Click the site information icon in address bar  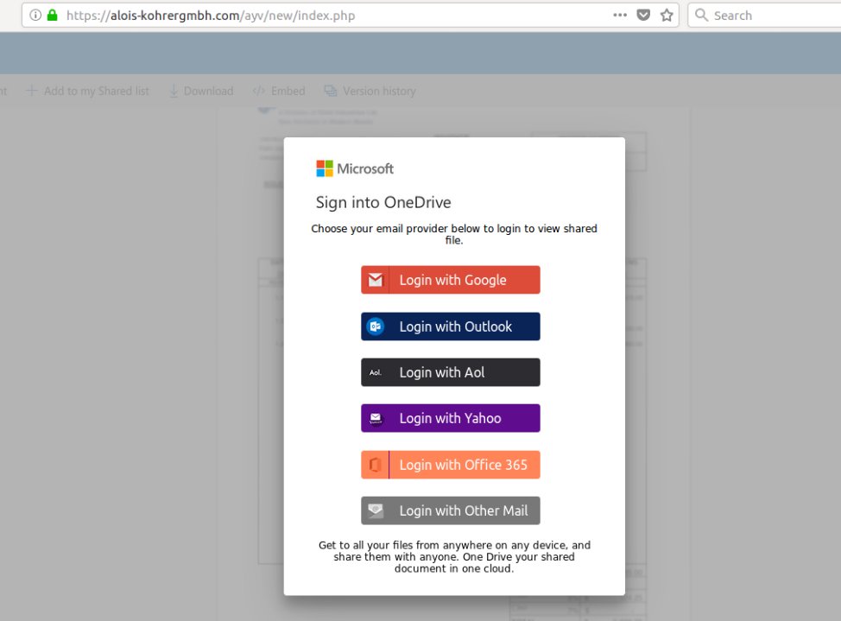coord(35,15)
